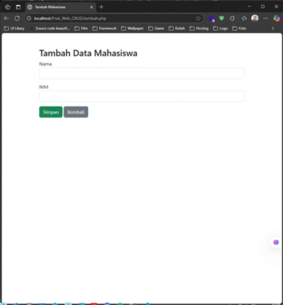The image size is (283, 305).
Task: Open browser extensions puzzle icon
Action: (232, 19)
